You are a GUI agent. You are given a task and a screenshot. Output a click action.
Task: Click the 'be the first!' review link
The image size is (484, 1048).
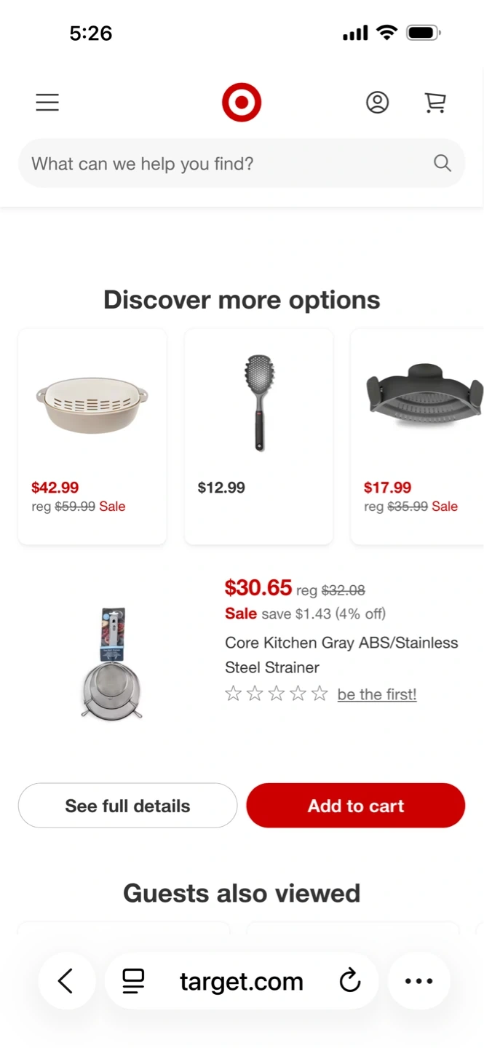coord(377,694)
